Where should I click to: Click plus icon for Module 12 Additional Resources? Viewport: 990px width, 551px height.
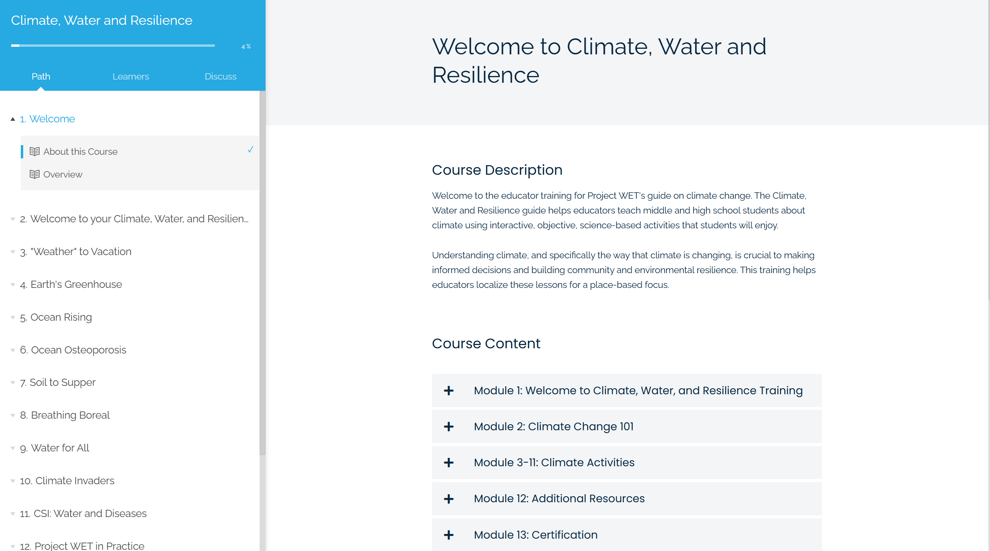(x=449, y=499)
